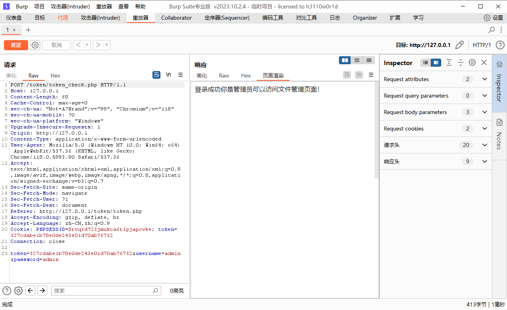The width and height of the screenshot is (507, 310).
Task: Open the Burp menu
Action: pos(22,6)
